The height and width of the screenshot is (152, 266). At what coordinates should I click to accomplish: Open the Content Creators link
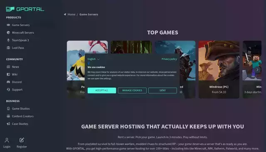click(23, 116)
